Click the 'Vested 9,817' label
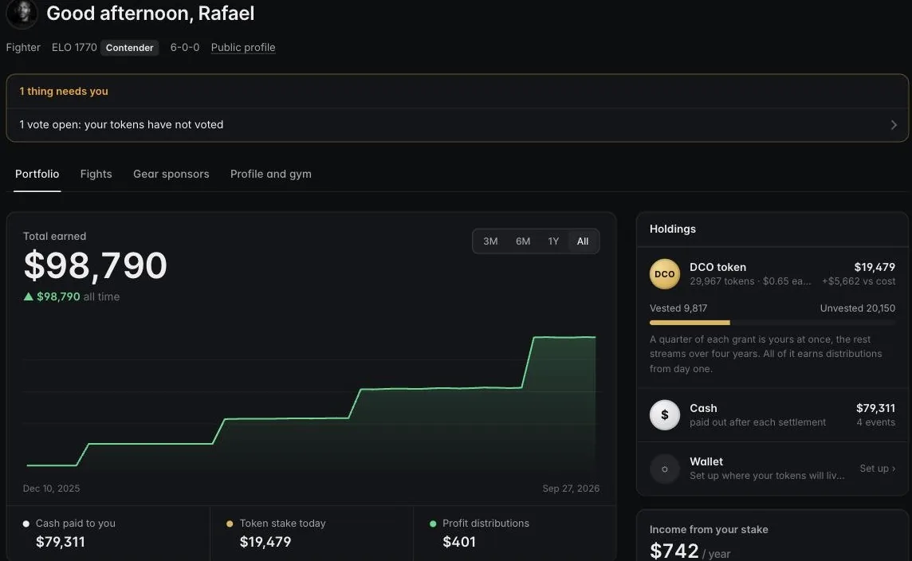This screenshot has height=561, width=912. tap(678, 308)
